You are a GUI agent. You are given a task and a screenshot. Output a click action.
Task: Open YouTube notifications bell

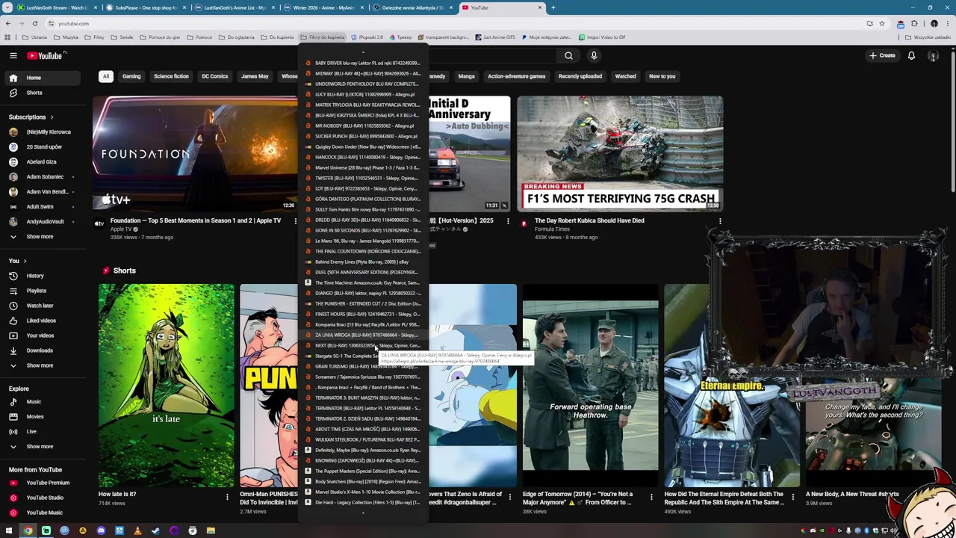(911, 55)
